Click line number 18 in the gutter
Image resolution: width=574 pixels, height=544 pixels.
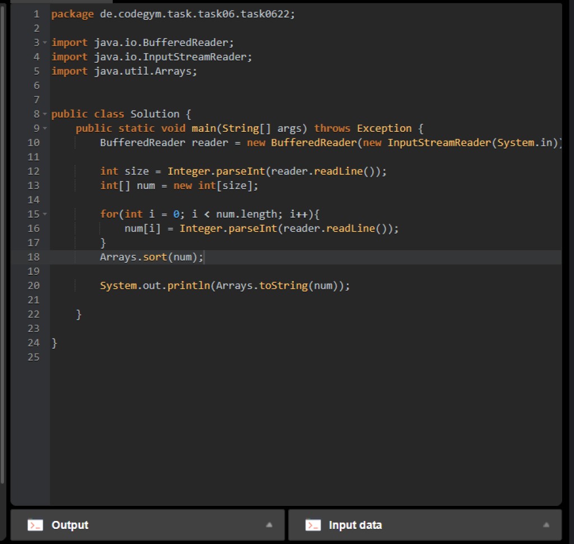pyautogui.click(x=33, y=257)
